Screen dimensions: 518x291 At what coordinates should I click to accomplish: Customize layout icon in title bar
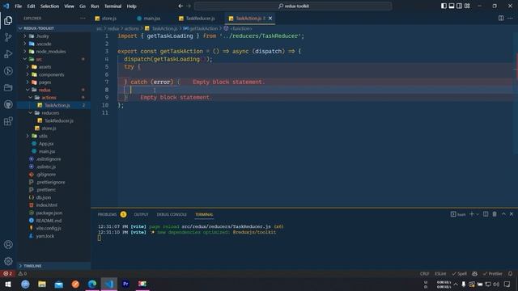467,6
